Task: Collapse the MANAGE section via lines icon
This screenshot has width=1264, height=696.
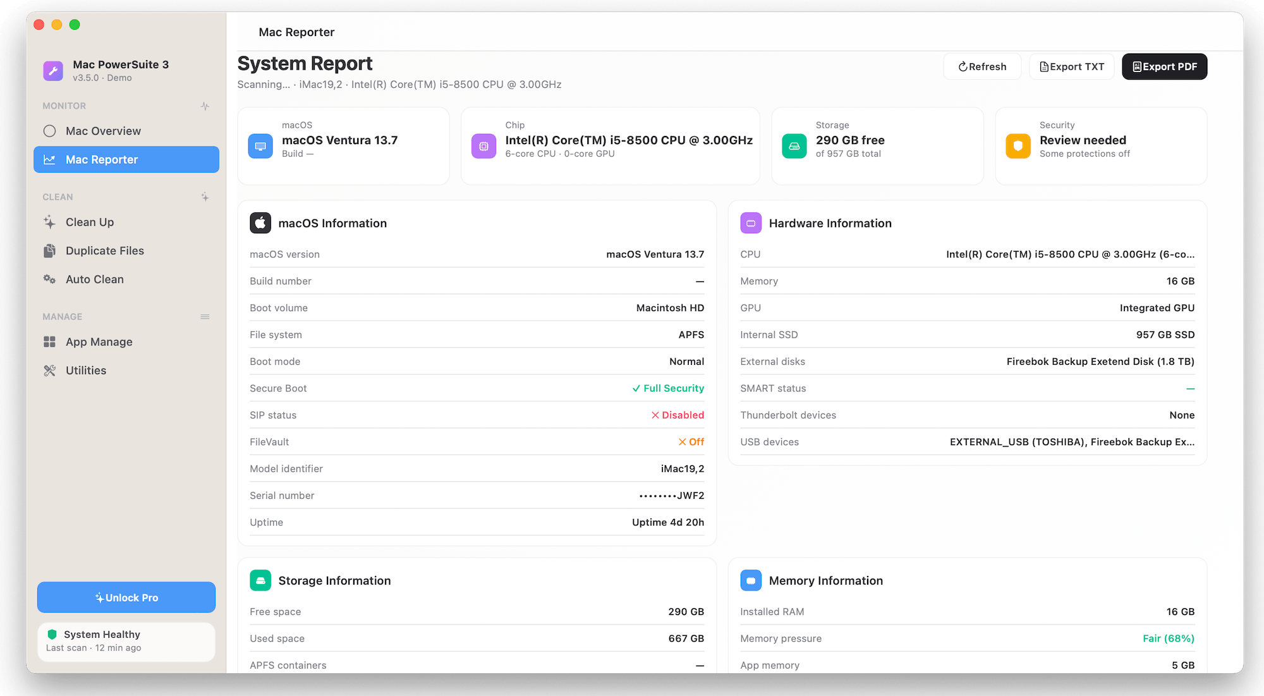Action: click(x=205, y=317)
